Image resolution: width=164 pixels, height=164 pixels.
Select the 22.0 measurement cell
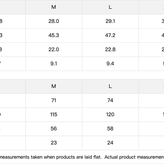[x=54, y=50]
